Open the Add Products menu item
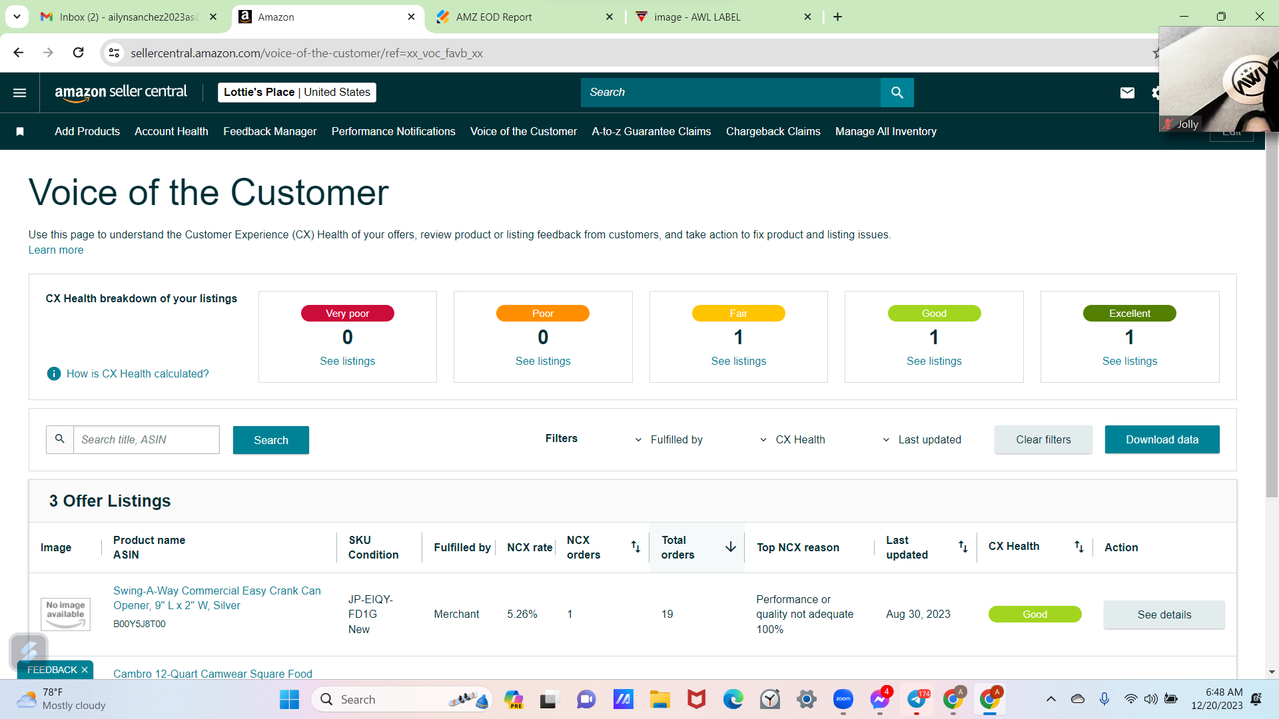1279x719 pixels. pos(87,132)
